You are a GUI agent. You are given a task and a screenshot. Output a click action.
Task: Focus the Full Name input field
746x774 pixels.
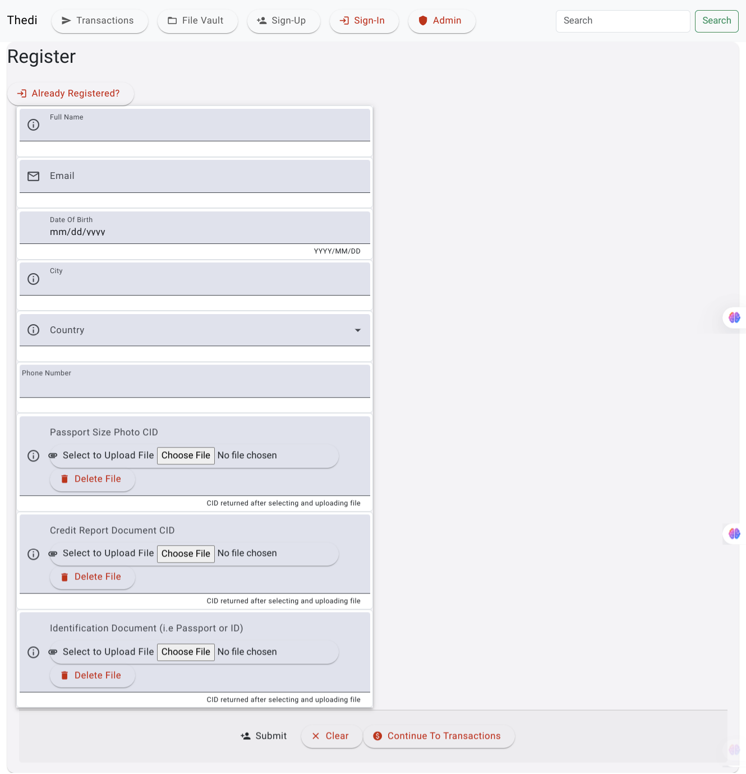[195, 125]
